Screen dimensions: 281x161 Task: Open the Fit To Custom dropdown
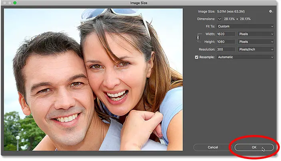(245, 26)
